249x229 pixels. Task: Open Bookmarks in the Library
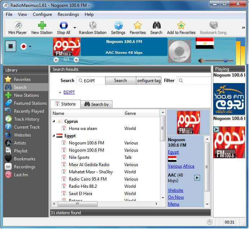coord(26,159)
